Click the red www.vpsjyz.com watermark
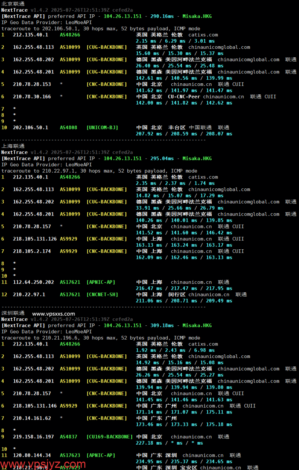This screenshot has width=299, height=470. pos(44,463)
